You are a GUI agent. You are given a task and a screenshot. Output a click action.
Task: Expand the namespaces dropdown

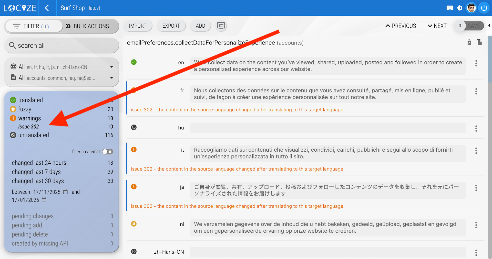coord(111,78)
